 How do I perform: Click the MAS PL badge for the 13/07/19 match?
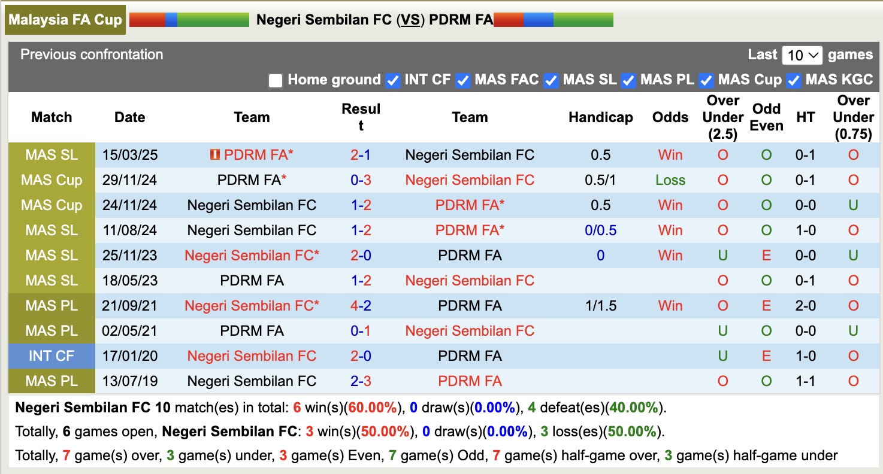[52, 381]
